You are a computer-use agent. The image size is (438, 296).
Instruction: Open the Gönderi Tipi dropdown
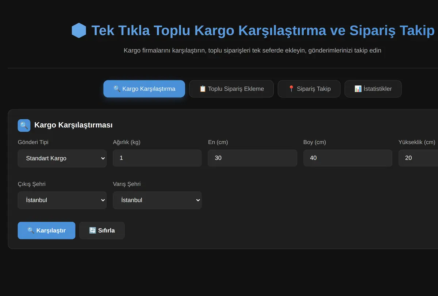(62, 158)
